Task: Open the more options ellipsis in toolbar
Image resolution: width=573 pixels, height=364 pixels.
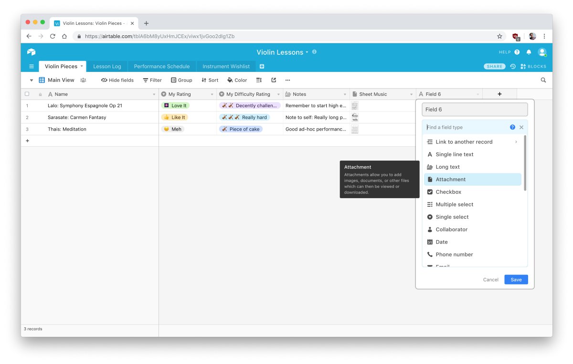Action: click(287, 80)
